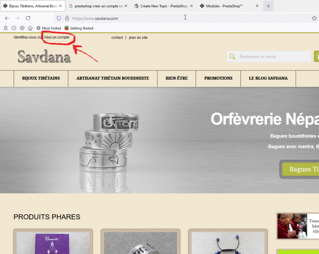
Task: Click the PRODUITS PHARES heading
Action: pyautogui.click(x=47, y=217)
